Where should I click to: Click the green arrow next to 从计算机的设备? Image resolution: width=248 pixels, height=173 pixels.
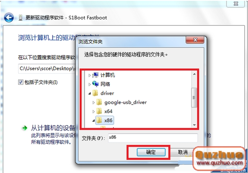point(25,128)
